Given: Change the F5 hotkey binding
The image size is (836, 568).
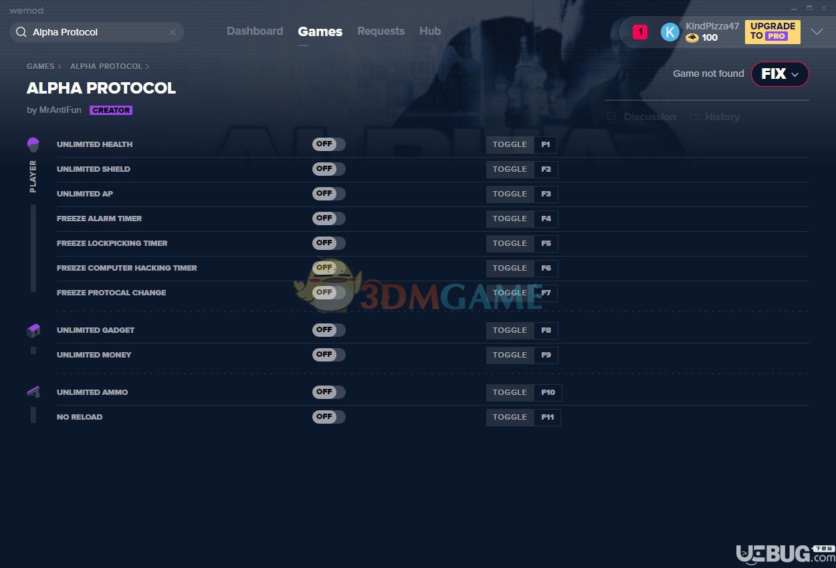Looking at the screenshot, I should (x=546, y=243).
